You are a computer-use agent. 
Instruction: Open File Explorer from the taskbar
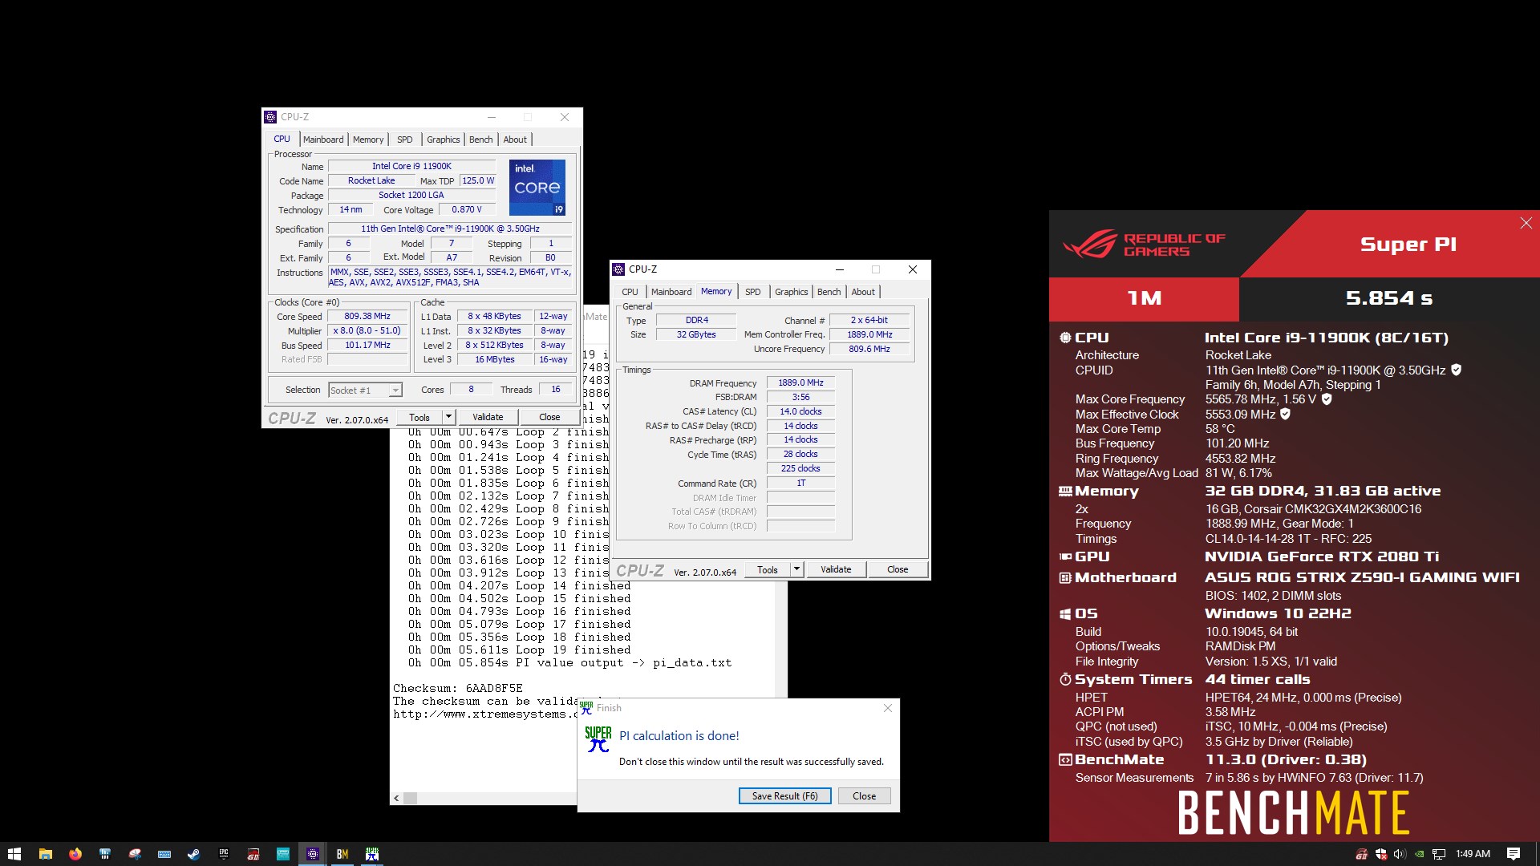click(x=45, y=854)
